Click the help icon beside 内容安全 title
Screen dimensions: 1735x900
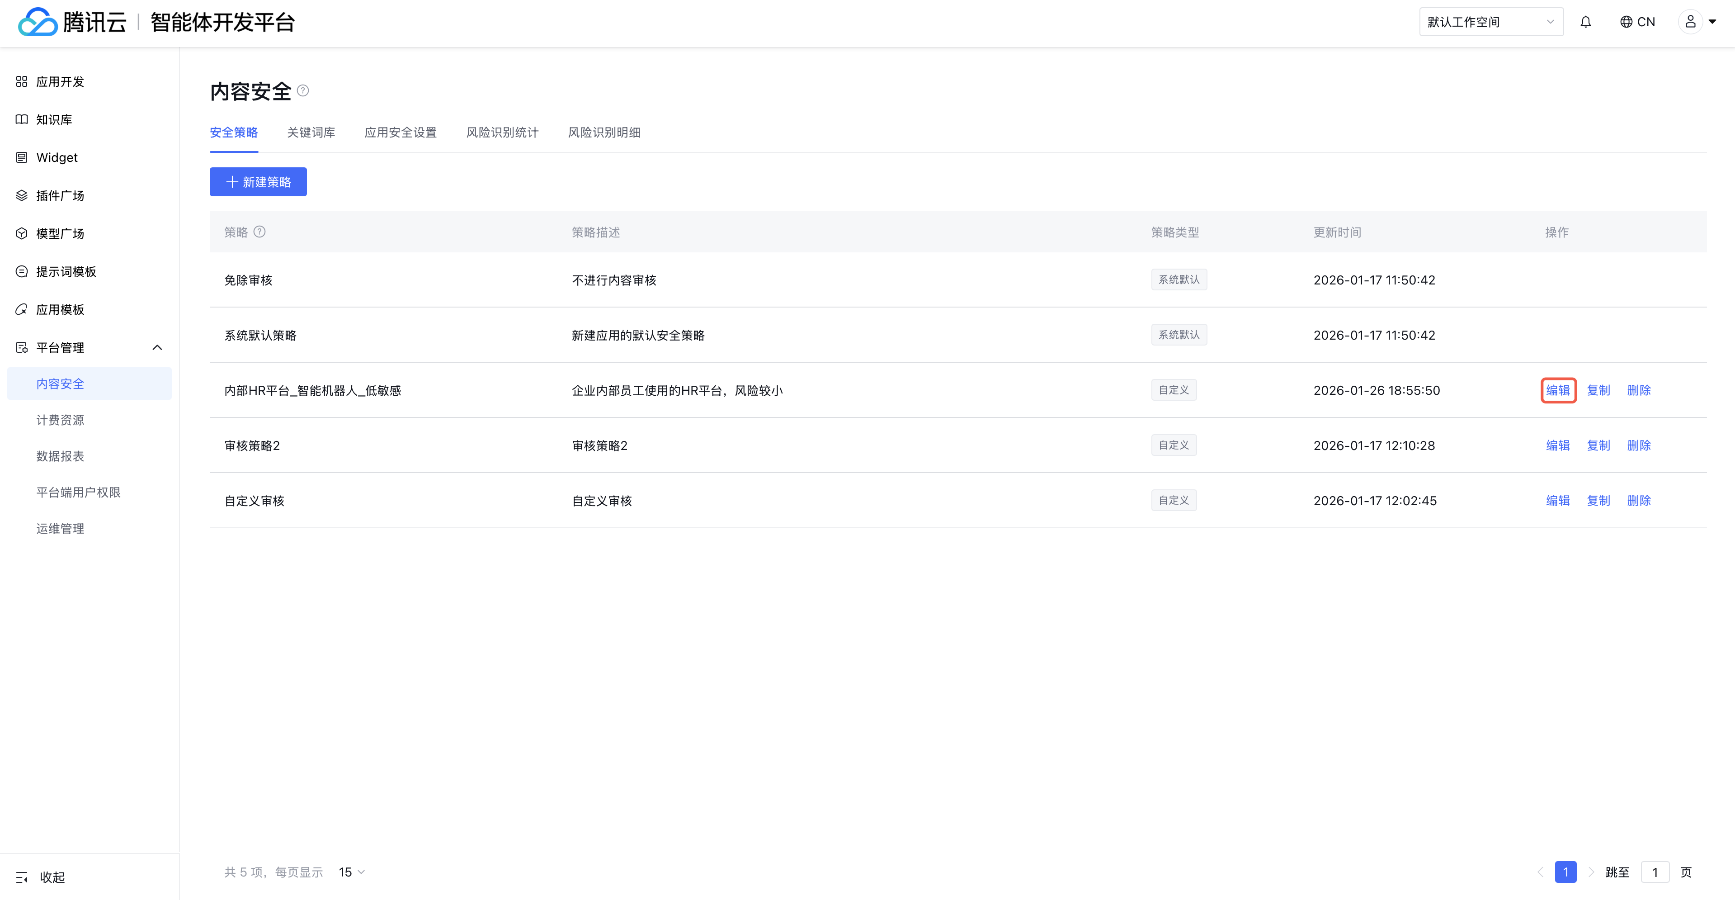point(303,91)
